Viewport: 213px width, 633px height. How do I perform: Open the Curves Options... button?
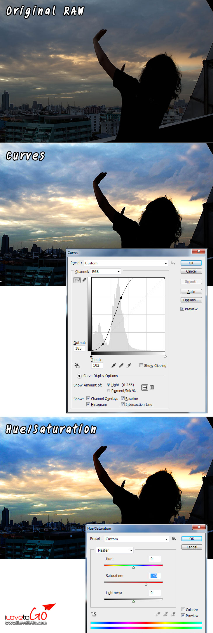tap(191, 300)
